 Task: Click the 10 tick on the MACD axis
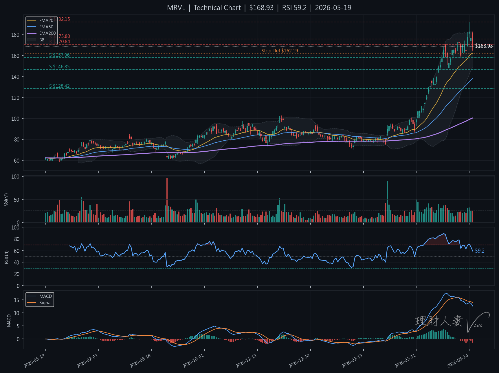point(17,313)
